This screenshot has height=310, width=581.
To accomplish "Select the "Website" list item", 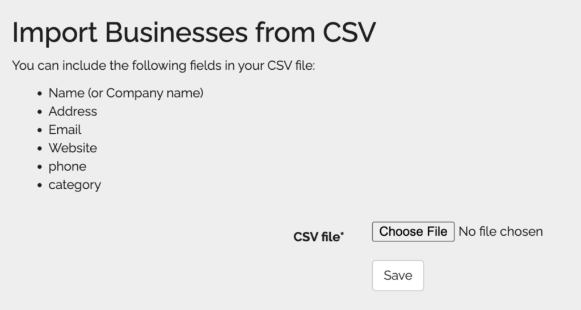I will pos(73,148).
